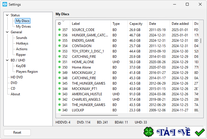Sort discs by Capacity column

[137, 24]
